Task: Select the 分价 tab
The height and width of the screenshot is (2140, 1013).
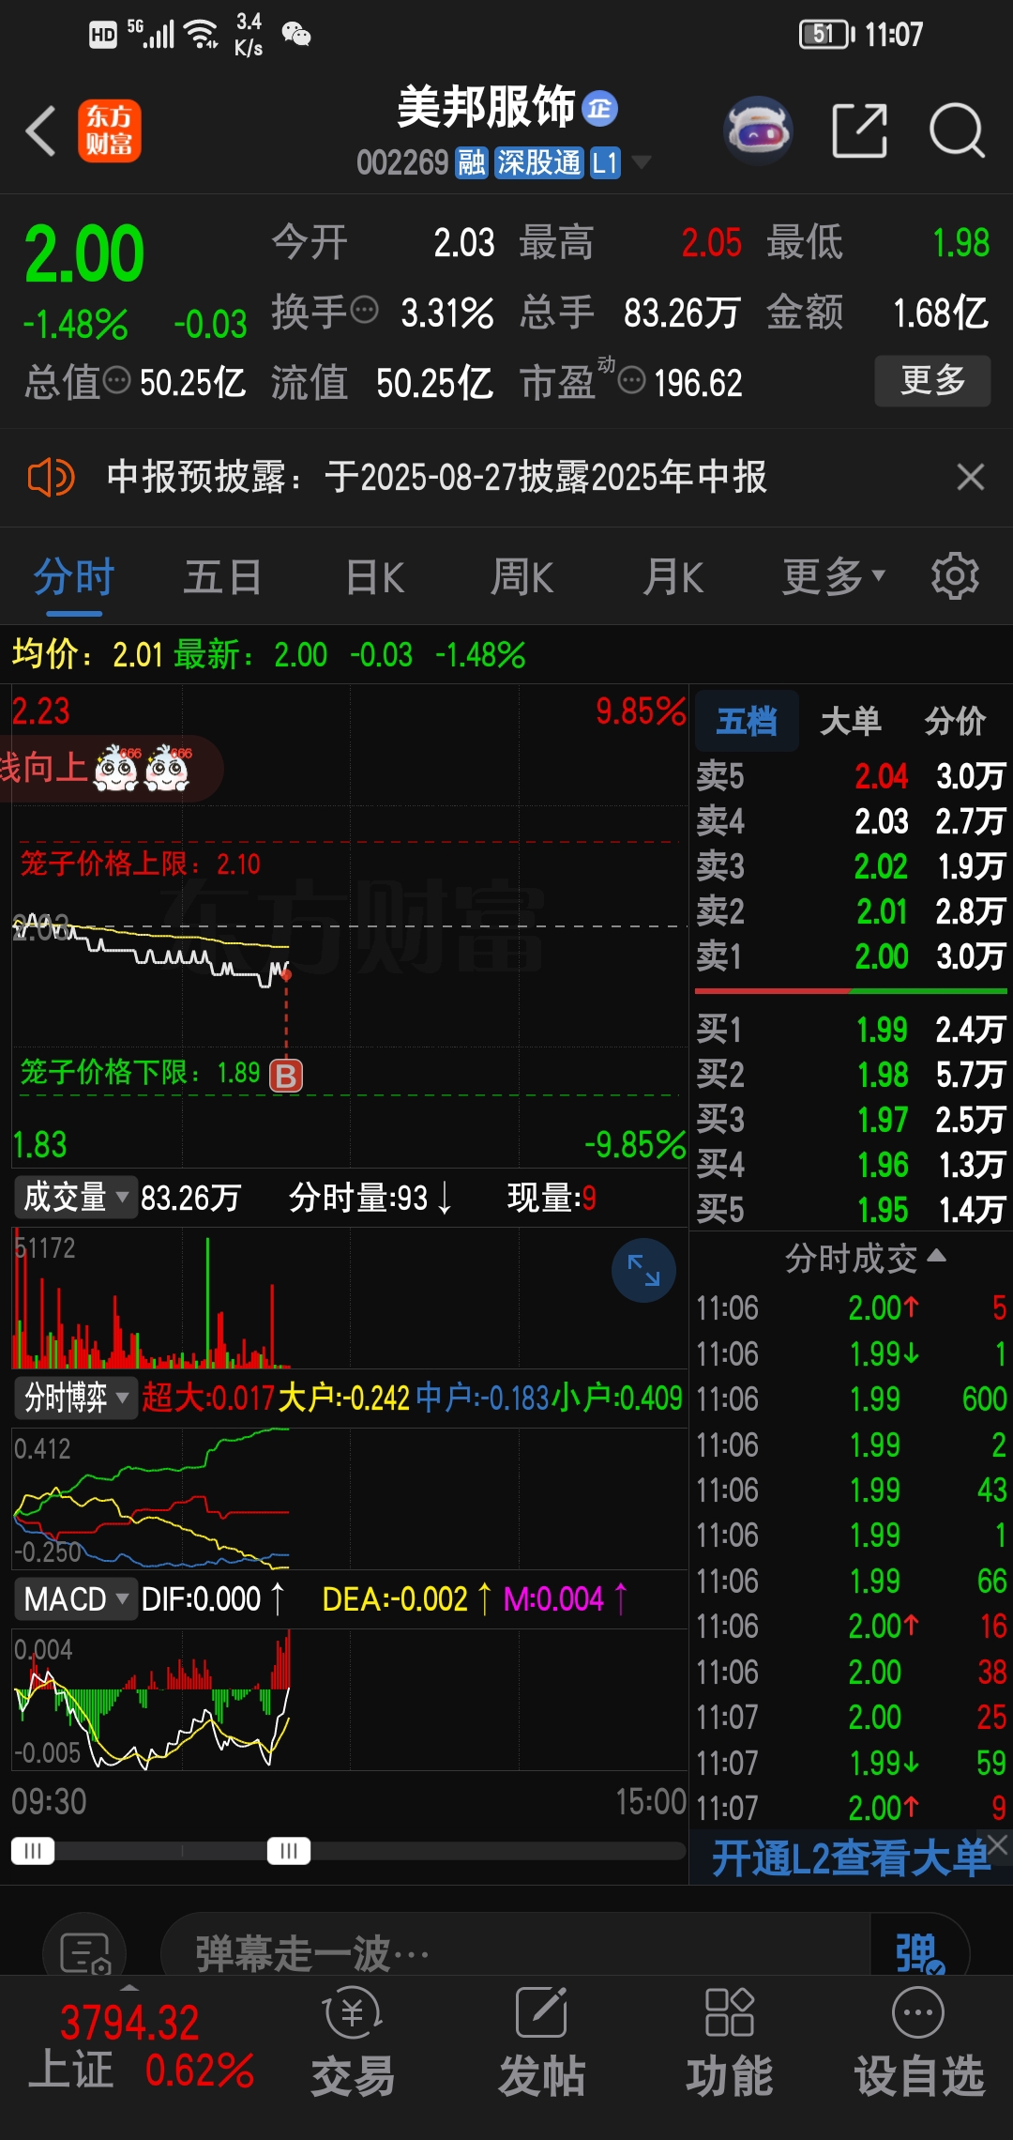Action: coord(955,721)
